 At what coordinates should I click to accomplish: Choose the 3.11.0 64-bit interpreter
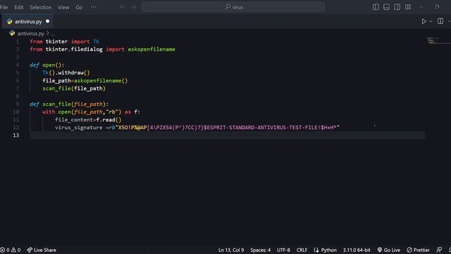tap(357, 250)
